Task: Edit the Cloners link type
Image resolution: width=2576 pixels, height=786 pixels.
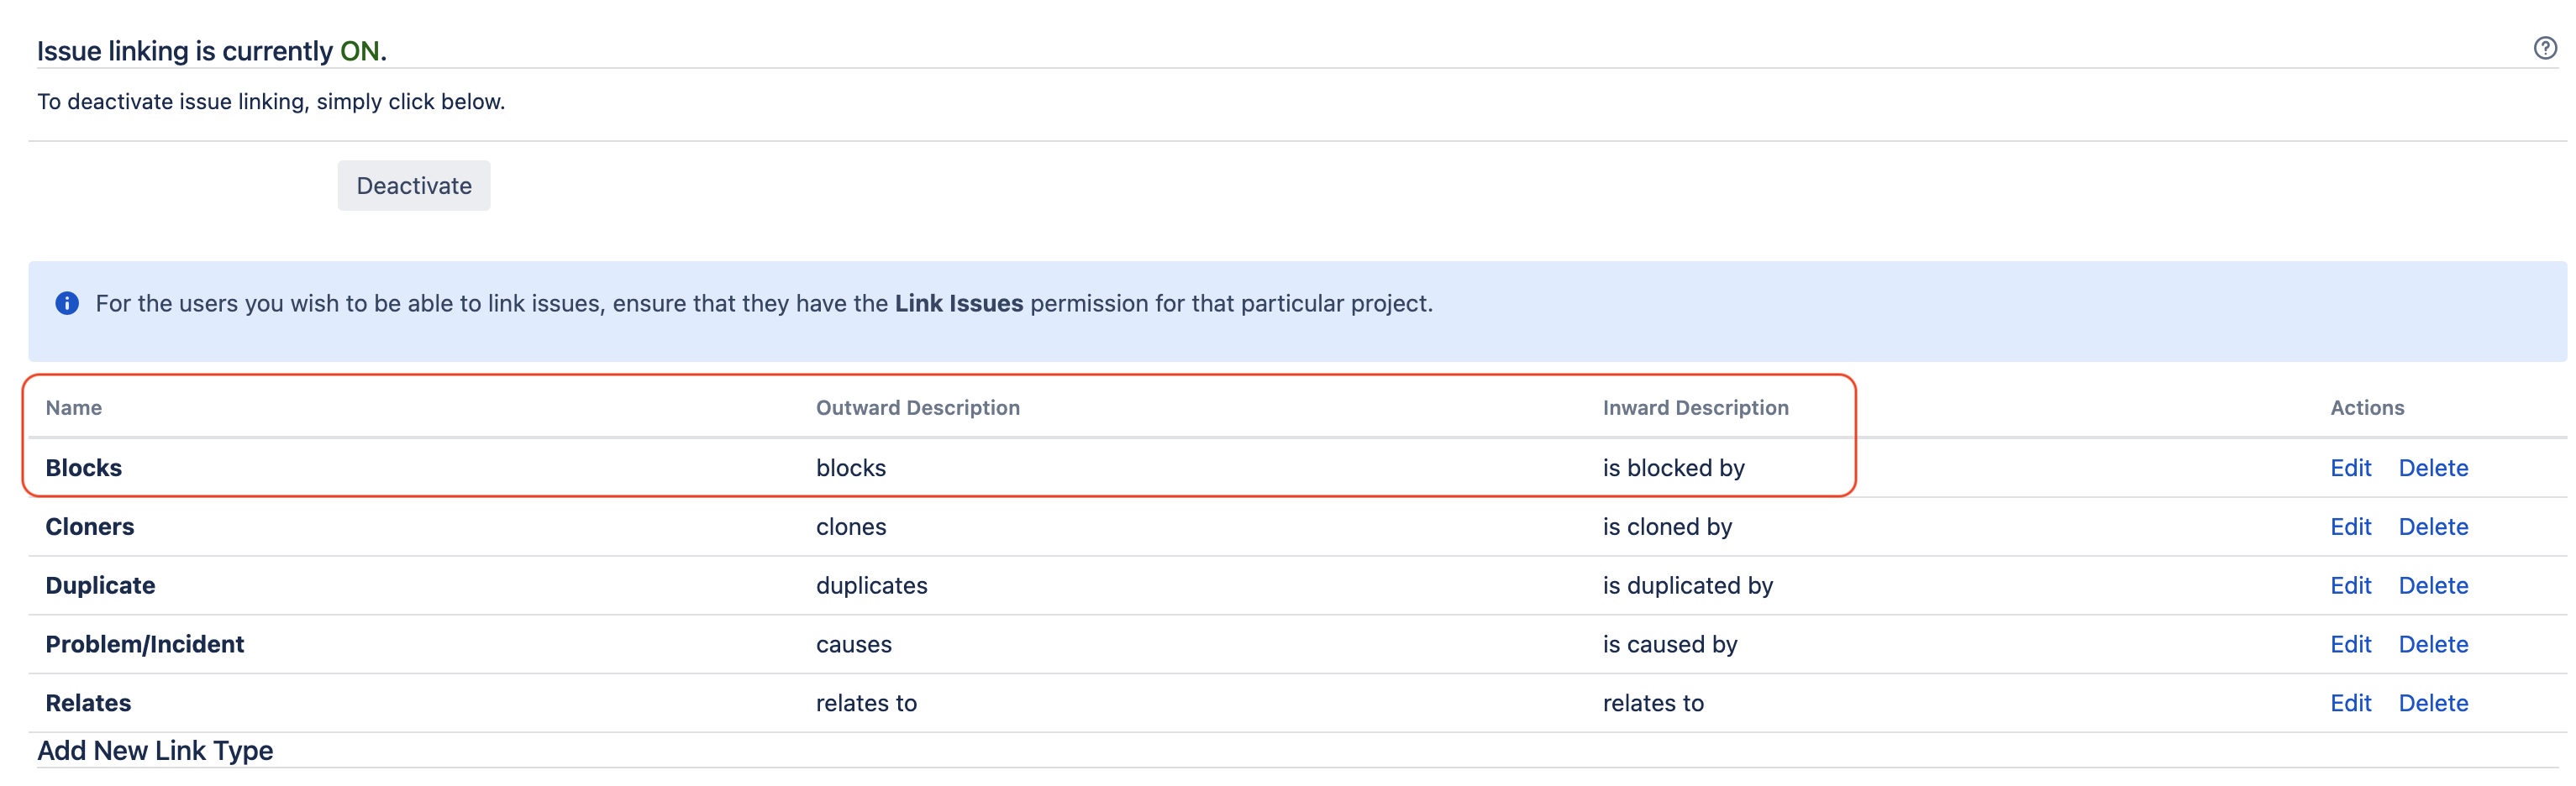Action: point(2351,526)
